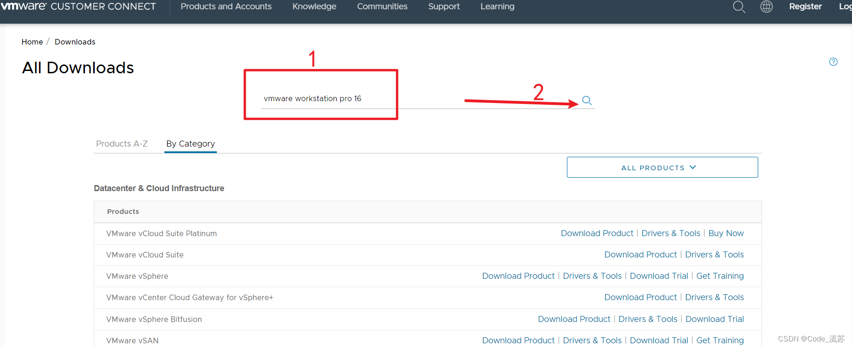This screenshot has height=347, width=852.
Task: Click Drivers & Tools for vCenter Cloud Gateway
Action: tap(715, 297)
